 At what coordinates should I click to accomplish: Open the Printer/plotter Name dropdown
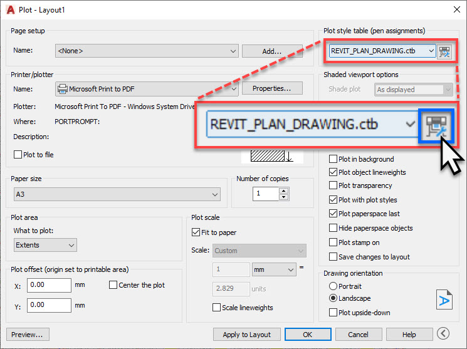click(147, 89)
